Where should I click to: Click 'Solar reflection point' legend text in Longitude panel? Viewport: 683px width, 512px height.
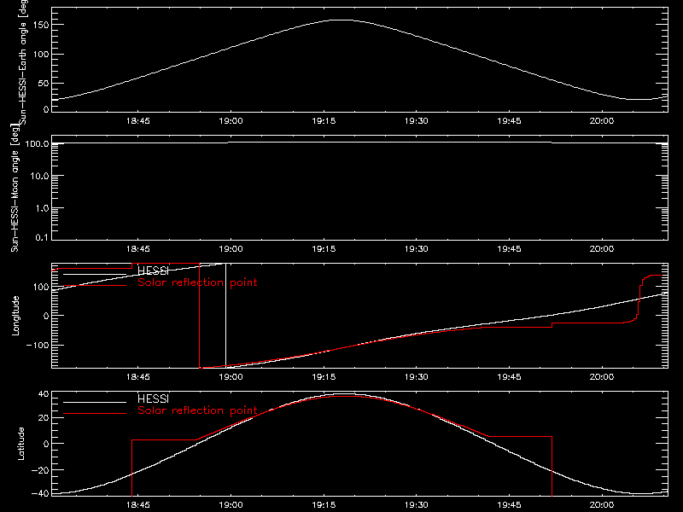click(197, 282)
